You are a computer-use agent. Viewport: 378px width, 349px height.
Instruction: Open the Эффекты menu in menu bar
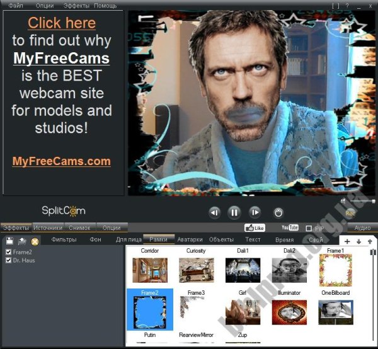[76, 5]
